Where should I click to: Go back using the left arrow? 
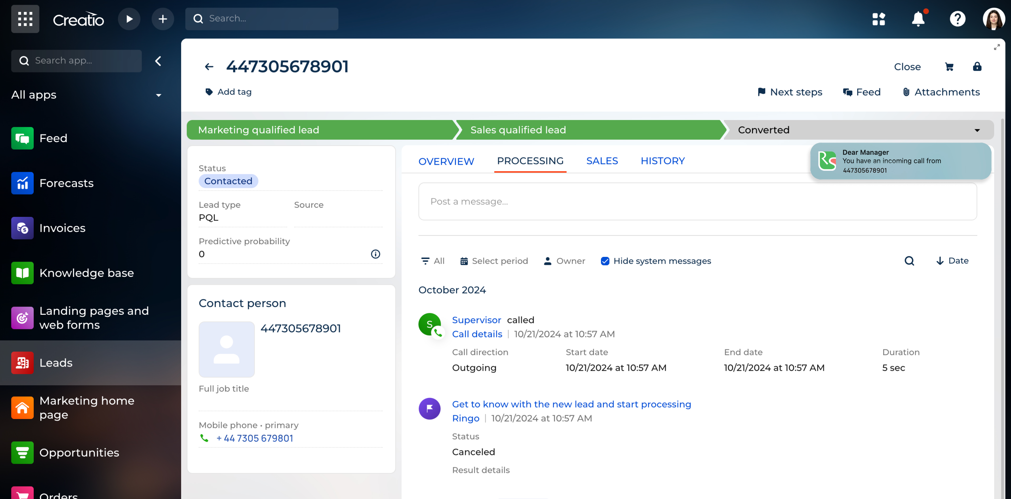[209, 67]
